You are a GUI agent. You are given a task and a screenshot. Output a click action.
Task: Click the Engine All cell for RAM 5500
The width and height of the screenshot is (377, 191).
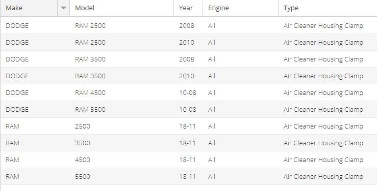click(212, 109)
